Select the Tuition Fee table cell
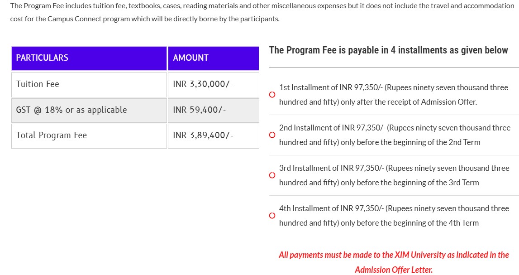This screenshot has width=519, height=275. [x=38, y=84]
